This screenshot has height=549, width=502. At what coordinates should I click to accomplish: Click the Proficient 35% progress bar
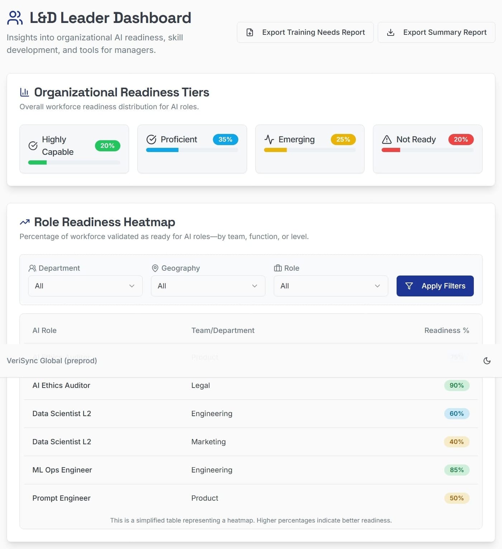pyautogui.click(x=191, y=150)
